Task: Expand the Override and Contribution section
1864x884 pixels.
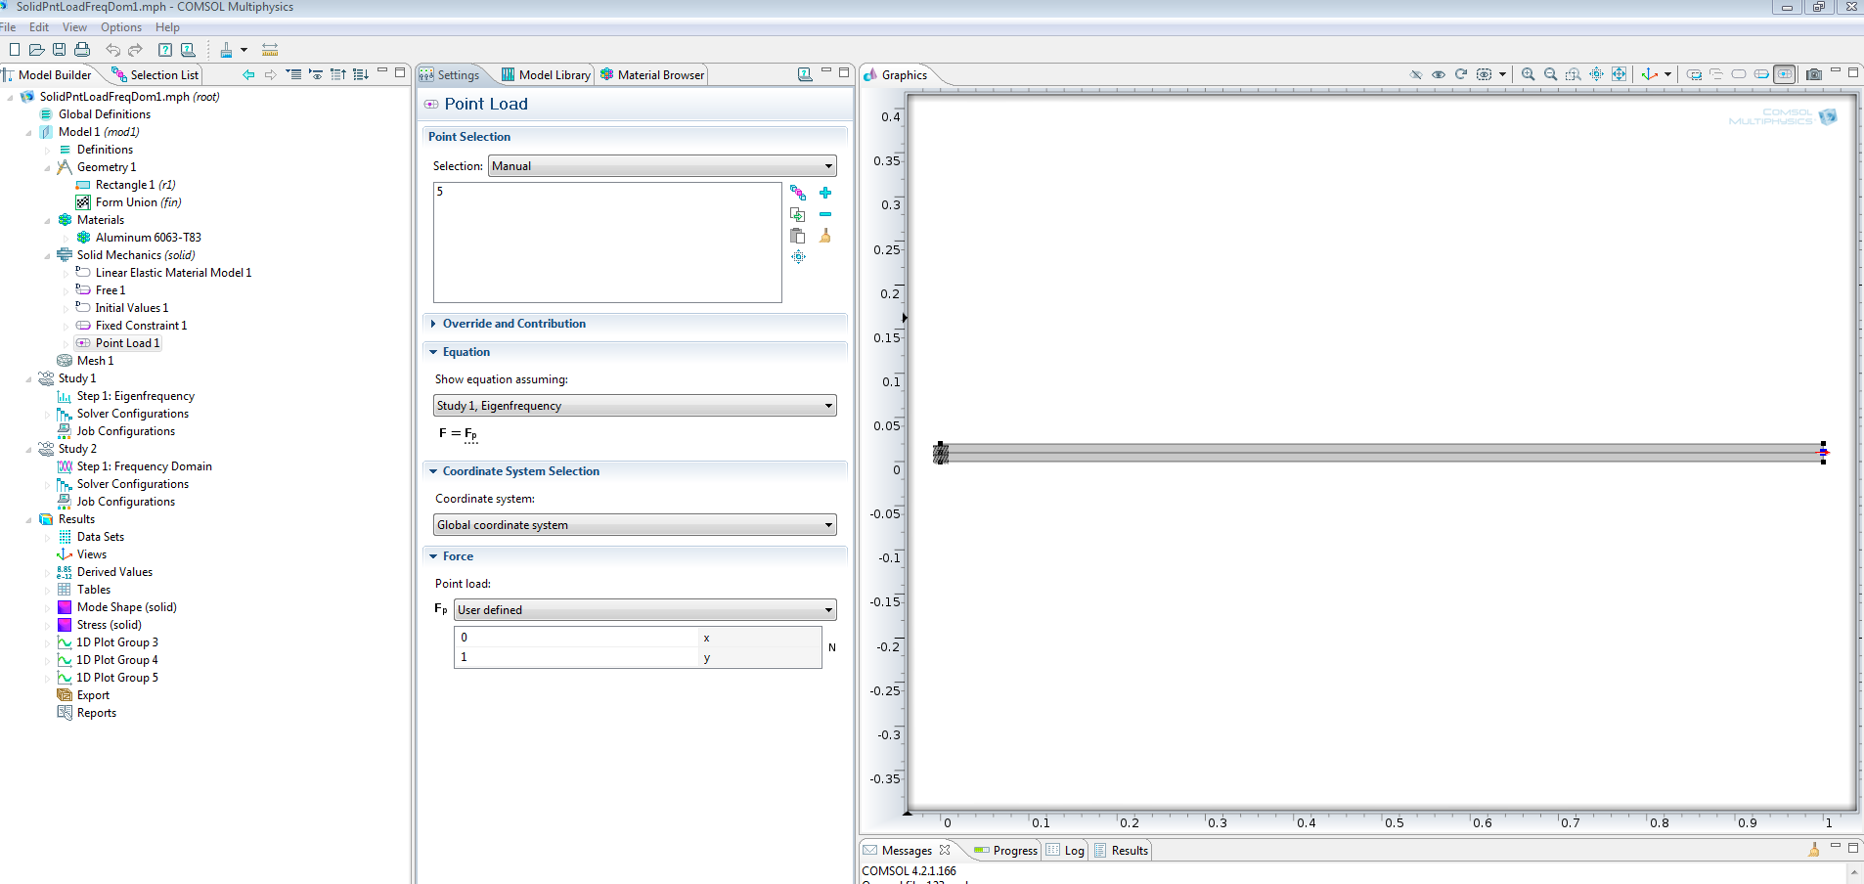Action: (x=513, y=324)
